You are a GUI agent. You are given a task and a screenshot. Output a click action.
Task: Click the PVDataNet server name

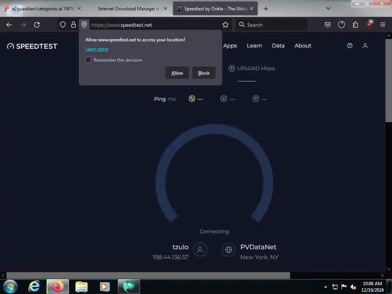(258, 247)
